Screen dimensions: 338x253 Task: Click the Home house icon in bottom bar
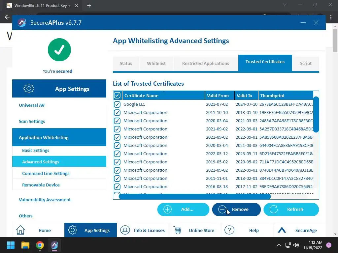tap(20, 230)
